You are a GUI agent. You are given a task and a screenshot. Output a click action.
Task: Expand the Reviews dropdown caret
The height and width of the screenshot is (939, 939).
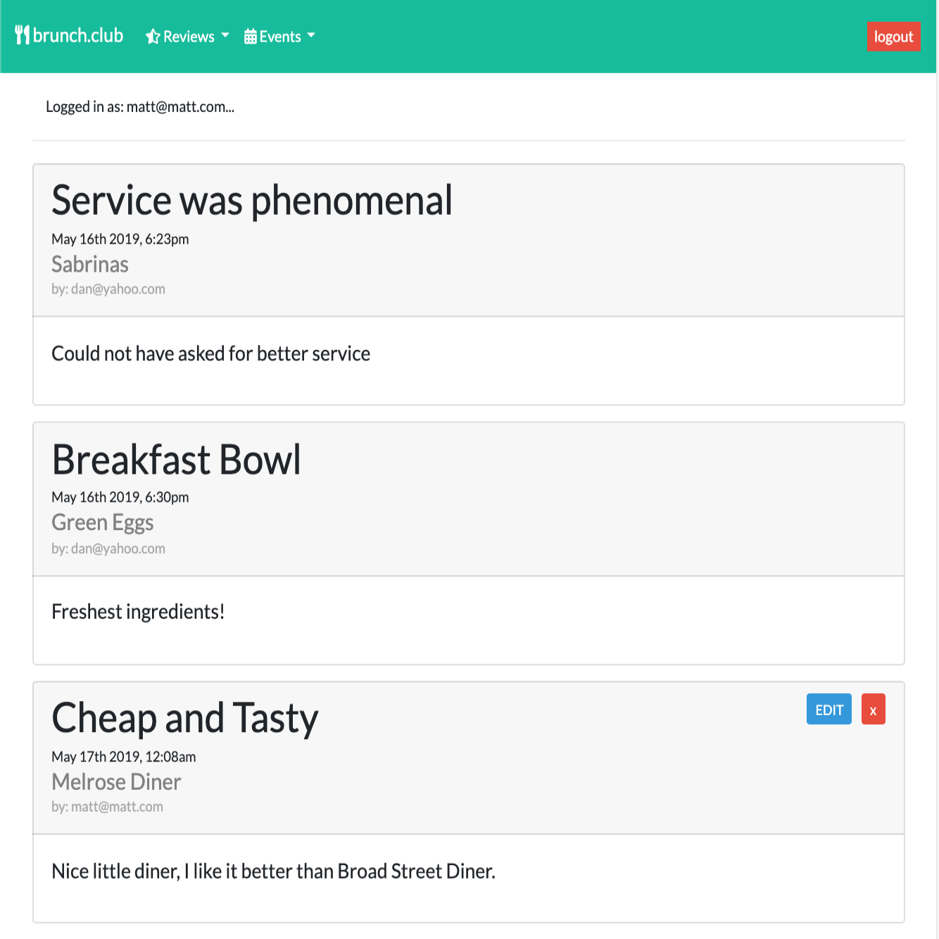(225, 35)
